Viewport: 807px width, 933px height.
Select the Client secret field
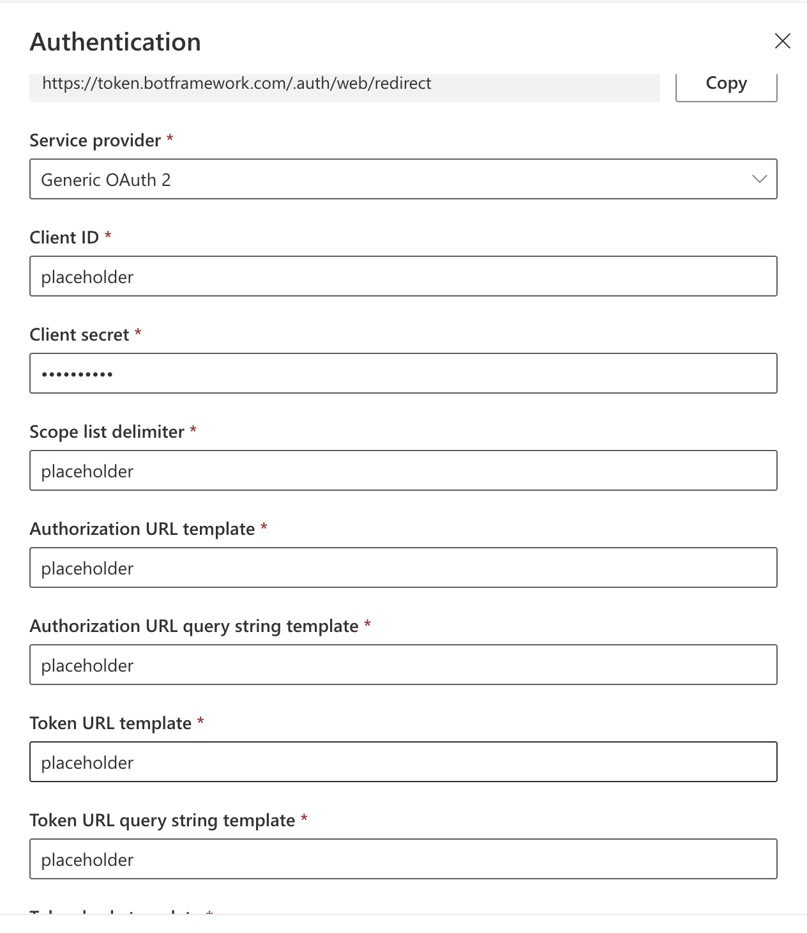[x=403, y=373]
